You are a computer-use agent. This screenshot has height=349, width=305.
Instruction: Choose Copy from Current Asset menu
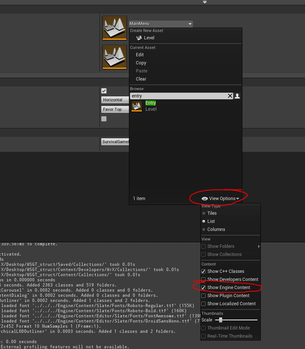pos(141,63)
